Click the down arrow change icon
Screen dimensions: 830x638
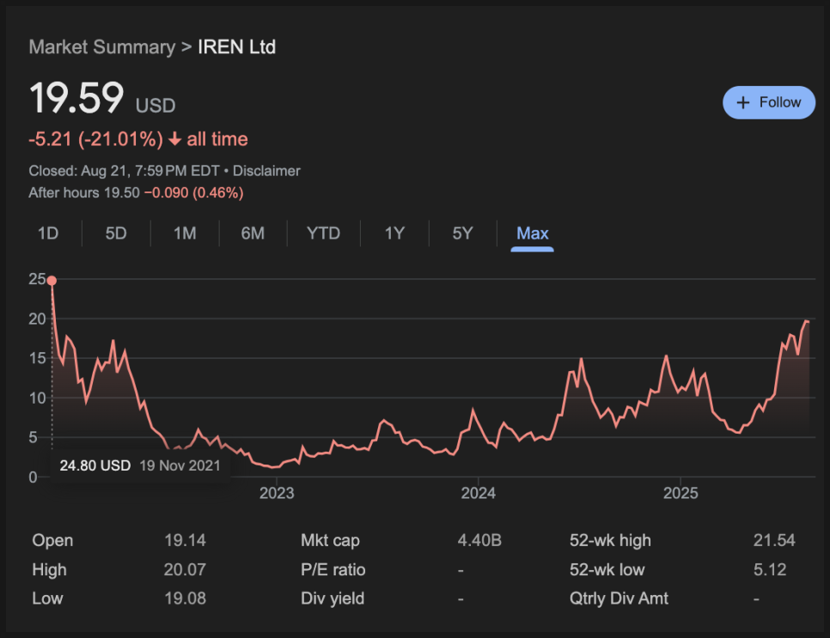pos(174,139)
